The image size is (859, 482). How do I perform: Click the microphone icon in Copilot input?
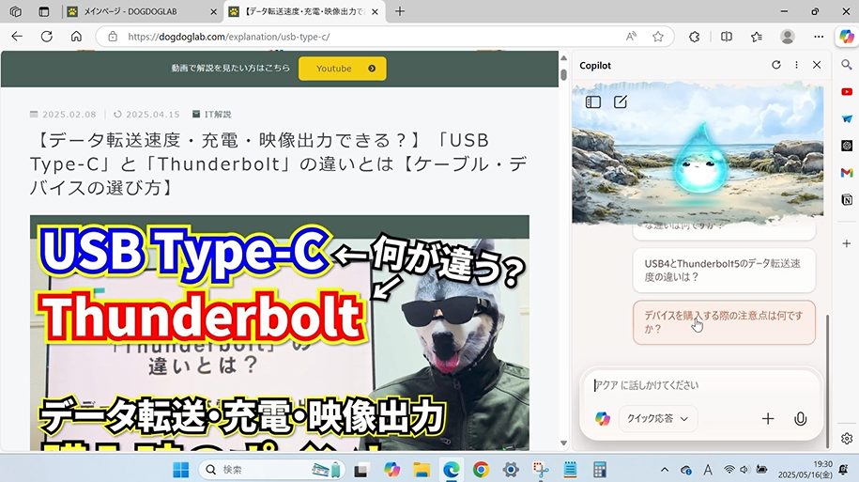coord(800,419)
